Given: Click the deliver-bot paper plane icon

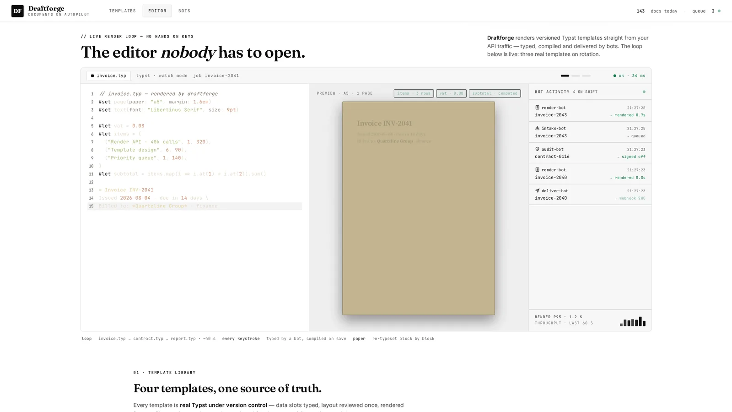Looking at the screenshot, I should [537, 190].
